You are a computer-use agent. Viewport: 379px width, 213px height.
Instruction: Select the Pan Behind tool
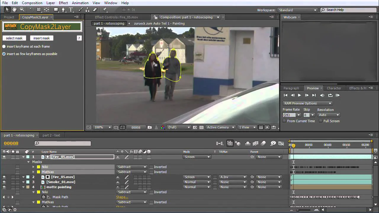tap(46, 10)
